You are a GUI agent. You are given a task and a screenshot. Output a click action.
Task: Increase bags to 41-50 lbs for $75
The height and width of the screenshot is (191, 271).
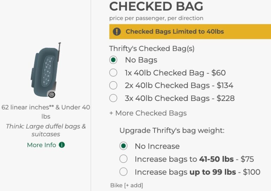123,159
